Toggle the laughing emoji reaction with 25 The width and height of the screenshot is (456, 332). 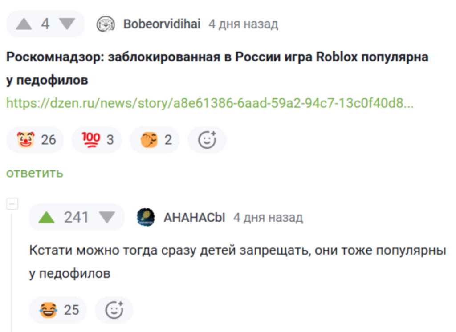(x=58, y=310)
